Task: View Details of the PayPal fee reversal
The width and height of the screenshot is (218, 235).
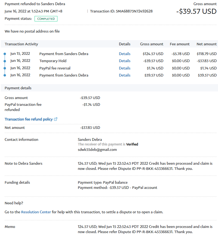Action: click(x=125, y=68)
